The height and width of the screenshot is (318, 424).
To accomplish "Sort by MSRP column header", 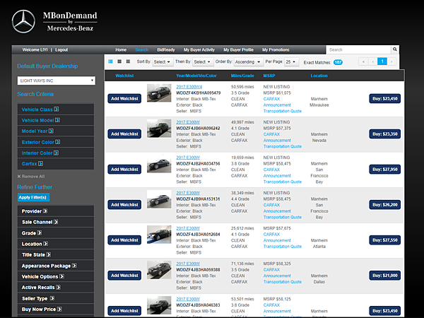I will [269, 76].
